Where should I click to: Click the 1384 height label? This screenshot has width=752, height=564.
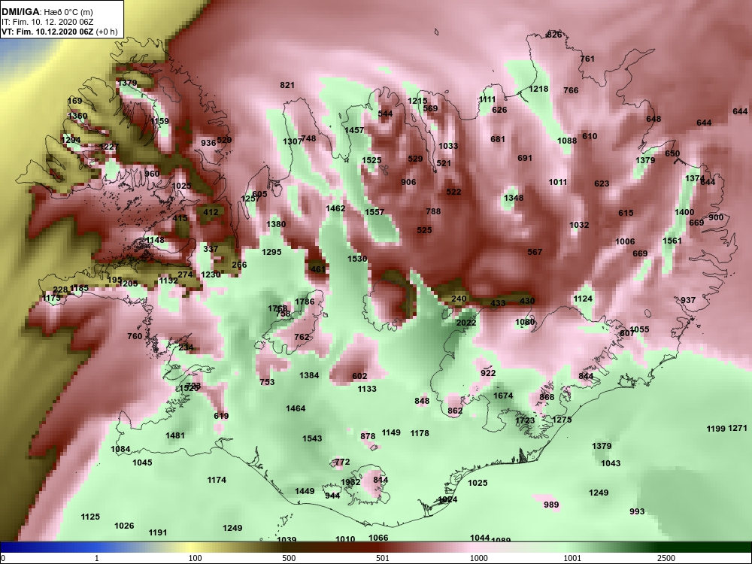click(x=309, y=375)
